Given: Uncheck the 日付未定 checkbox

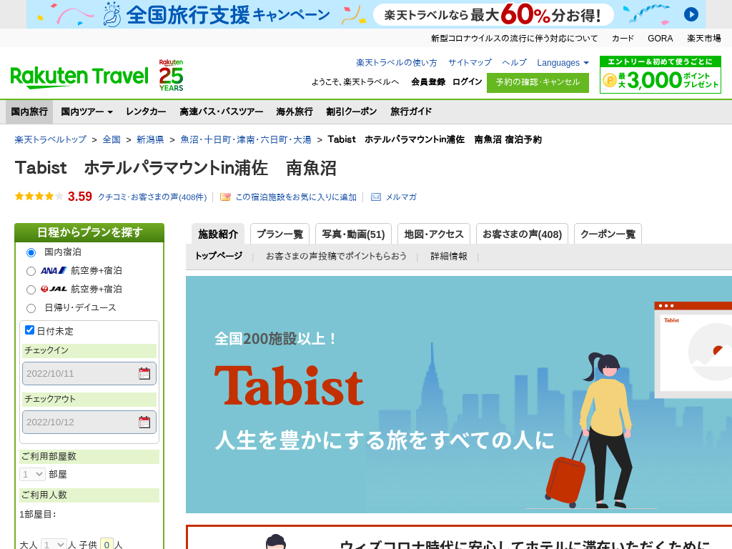Looking at the screenshot, I should [29, 330].
